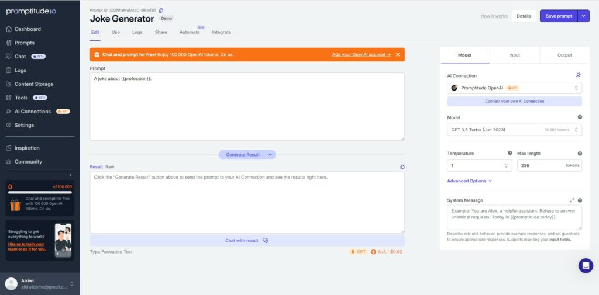Click the Save prompt button
Screen dimensions: 599x295
coord(559,16)
